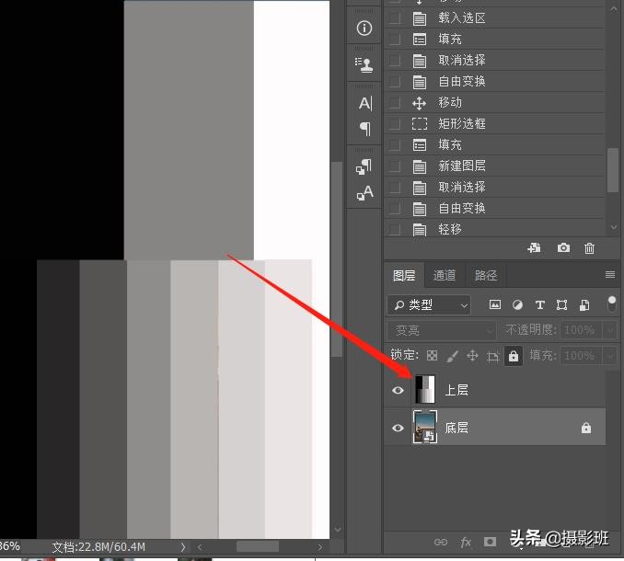
Task: Toggle layer filtering switch on
Action: 612,303
